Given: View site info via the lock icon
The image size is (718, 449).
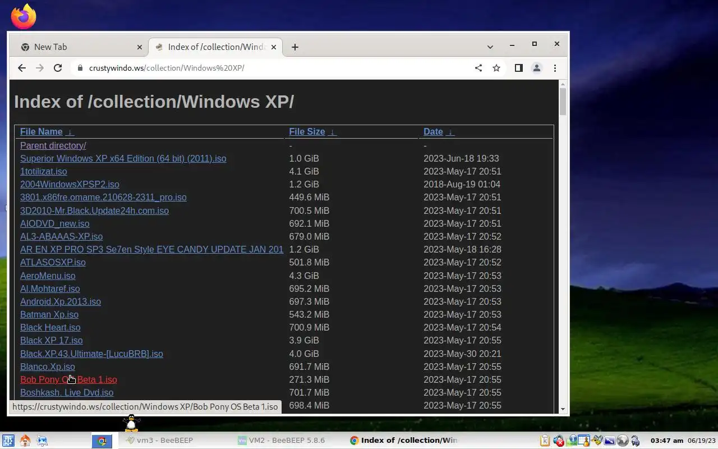Looking at the screenshot, I should (x=80, y=68).
